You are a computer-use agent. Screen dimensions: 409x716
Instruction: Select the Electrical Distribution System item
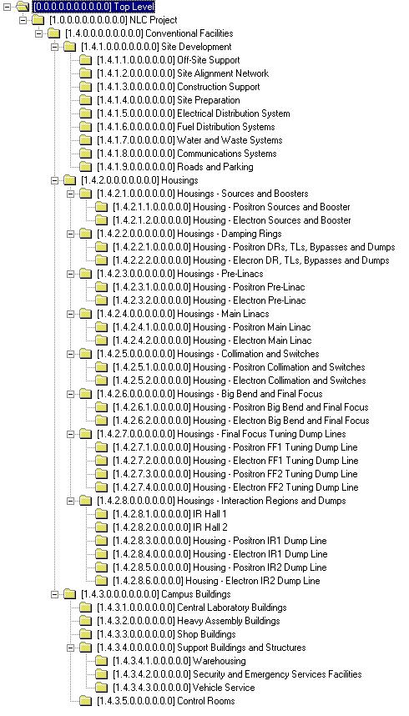pyautogui.click(x=194, y=113)
